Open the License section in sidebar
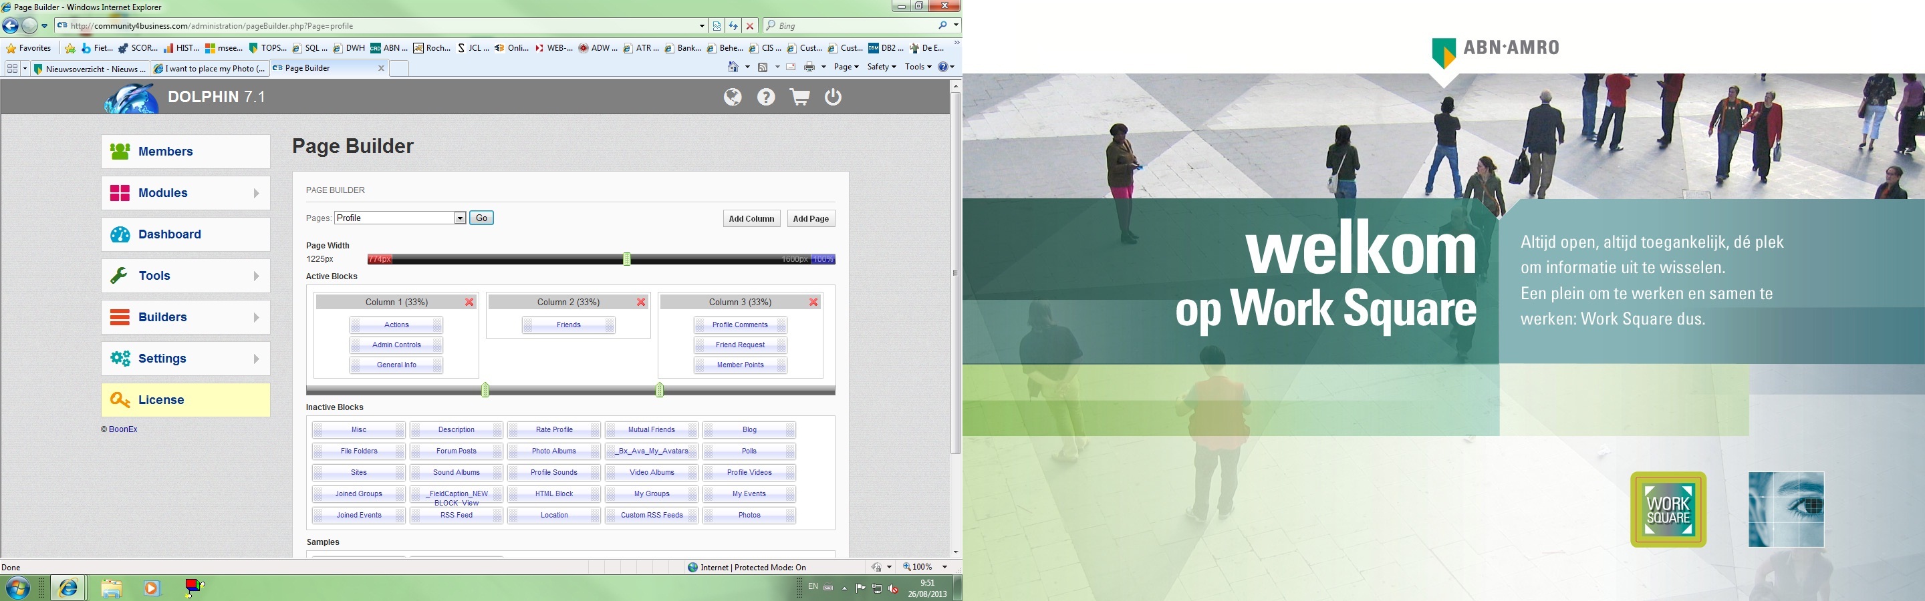1925x601 pixels. [185, 400]
